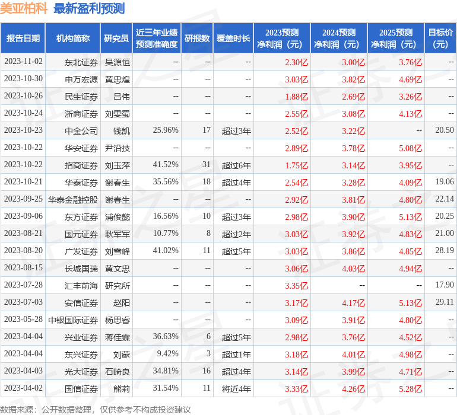Click the 19.06 target price

tap(445, 182)
